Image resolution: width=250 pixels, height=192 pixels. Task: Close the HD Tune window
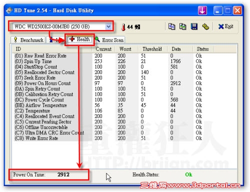tap(237, 11)
